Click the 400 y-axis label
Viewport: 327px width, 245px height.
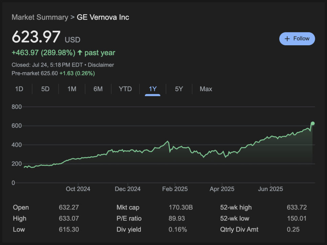(x=17, y=145)
